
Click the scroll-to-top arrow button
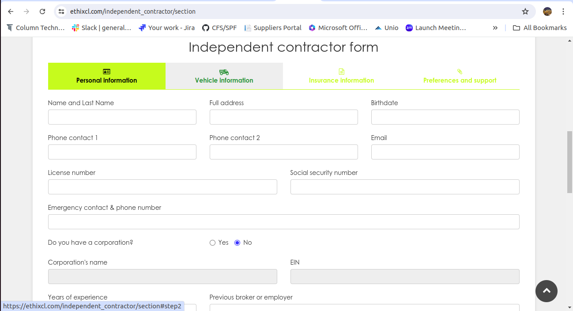tap(547, 291)
